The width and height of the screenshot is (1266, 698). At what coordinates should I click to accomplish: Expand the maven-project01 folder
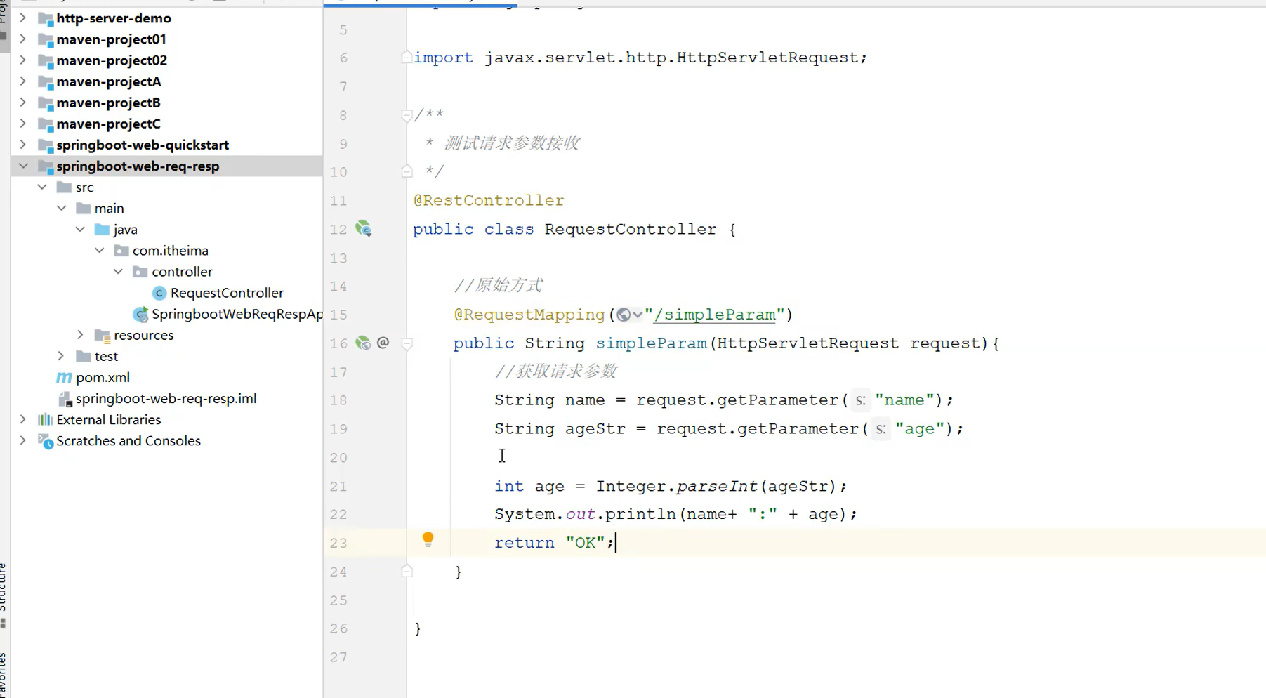click(23, 39)
